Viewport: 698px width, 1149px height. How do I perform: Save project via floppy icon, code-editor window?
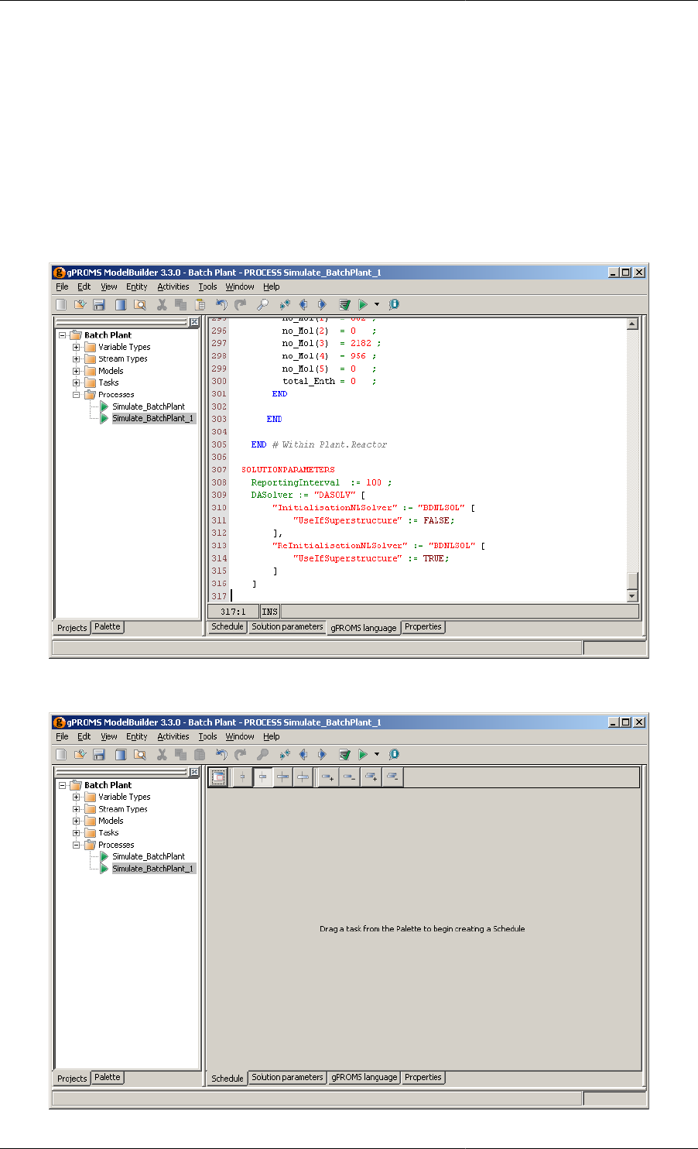[x=99, y=305]
